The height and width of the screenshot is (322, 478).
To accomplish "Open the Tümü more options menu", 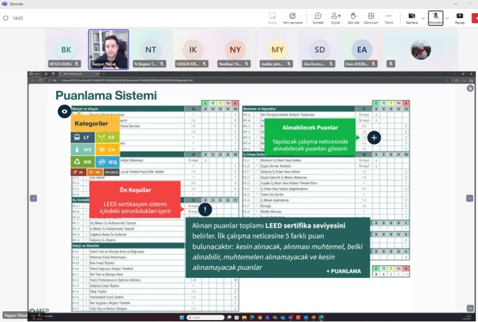I will click(x=388, y=18).
